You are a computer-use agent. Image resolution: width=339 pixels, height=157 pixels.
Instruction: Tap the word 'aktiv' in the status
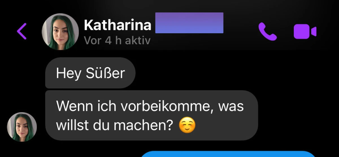click(138, 41)
